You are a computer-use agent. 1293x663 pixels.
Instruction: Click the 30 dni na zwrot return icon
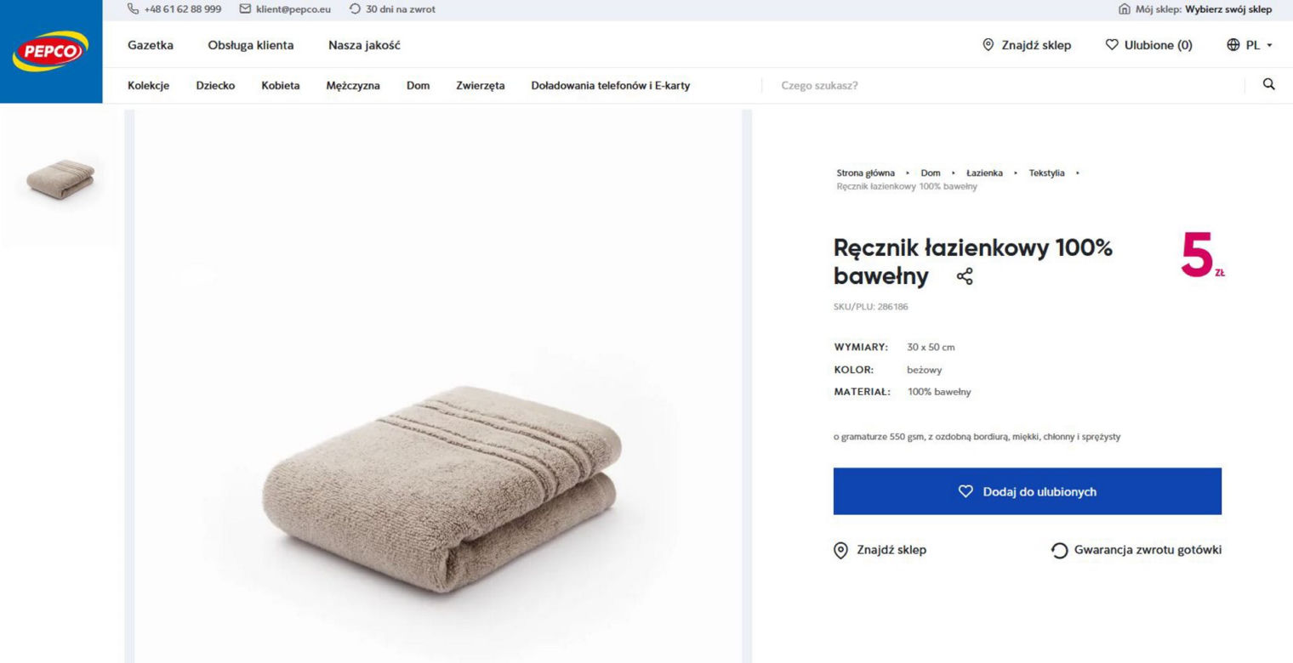[356, 9]
